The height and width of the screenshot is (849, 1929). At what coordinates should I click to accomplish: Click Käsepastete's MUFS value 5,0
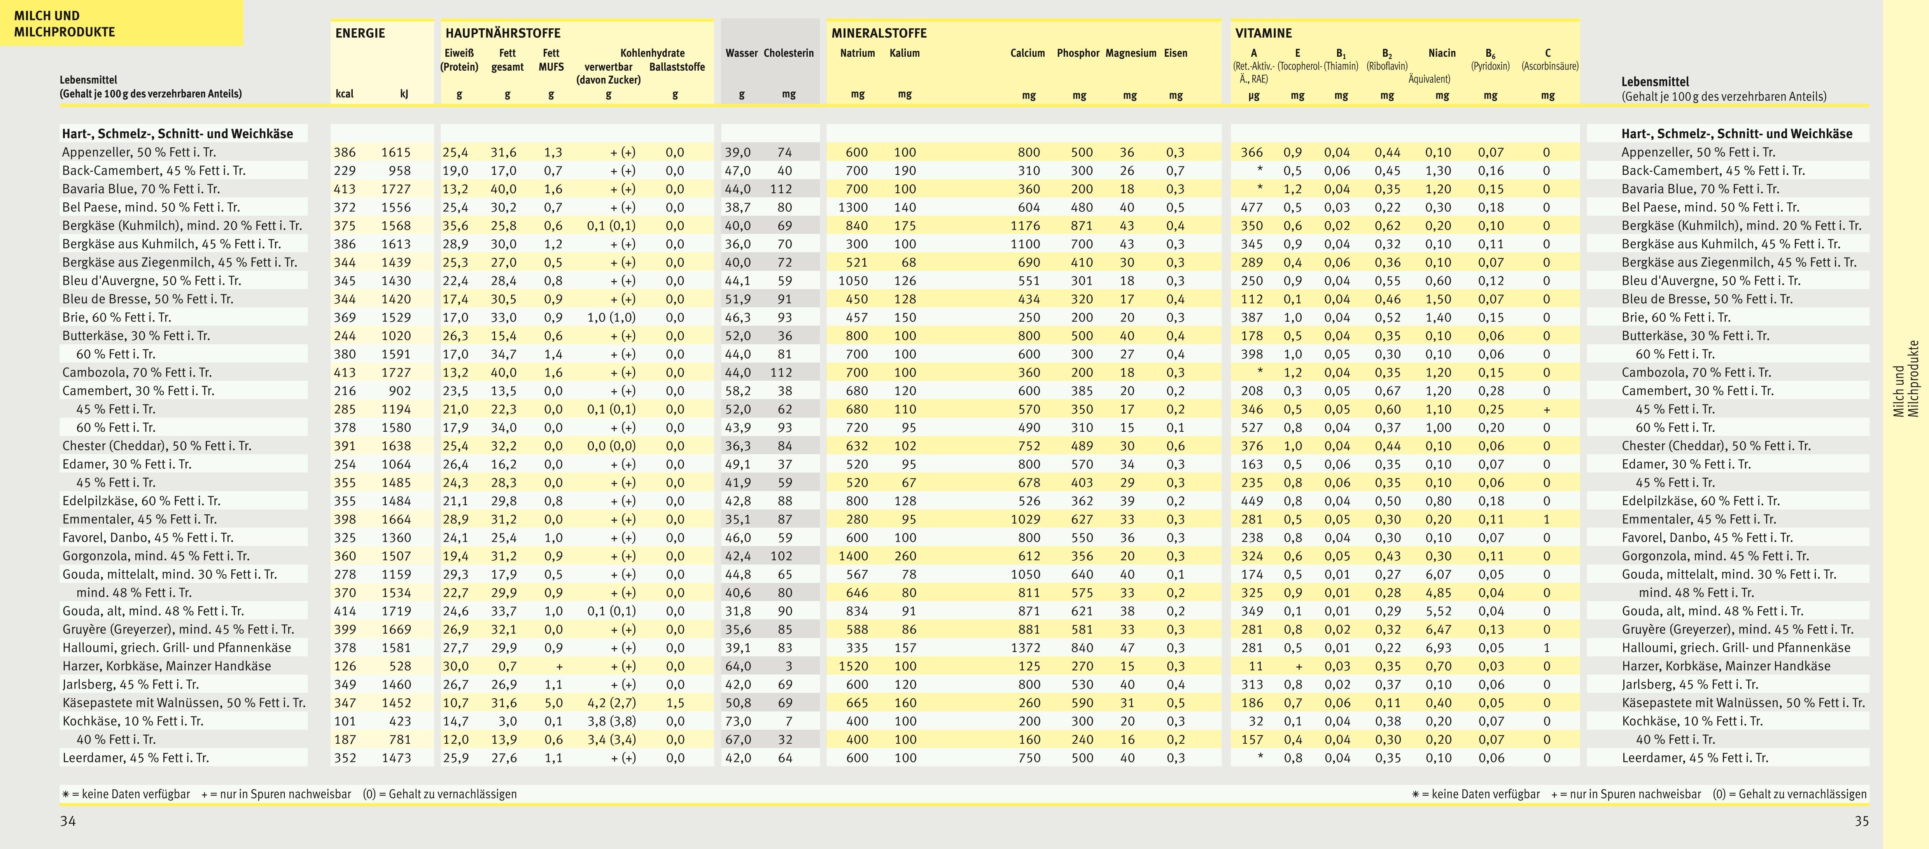(x=553, y=703)
